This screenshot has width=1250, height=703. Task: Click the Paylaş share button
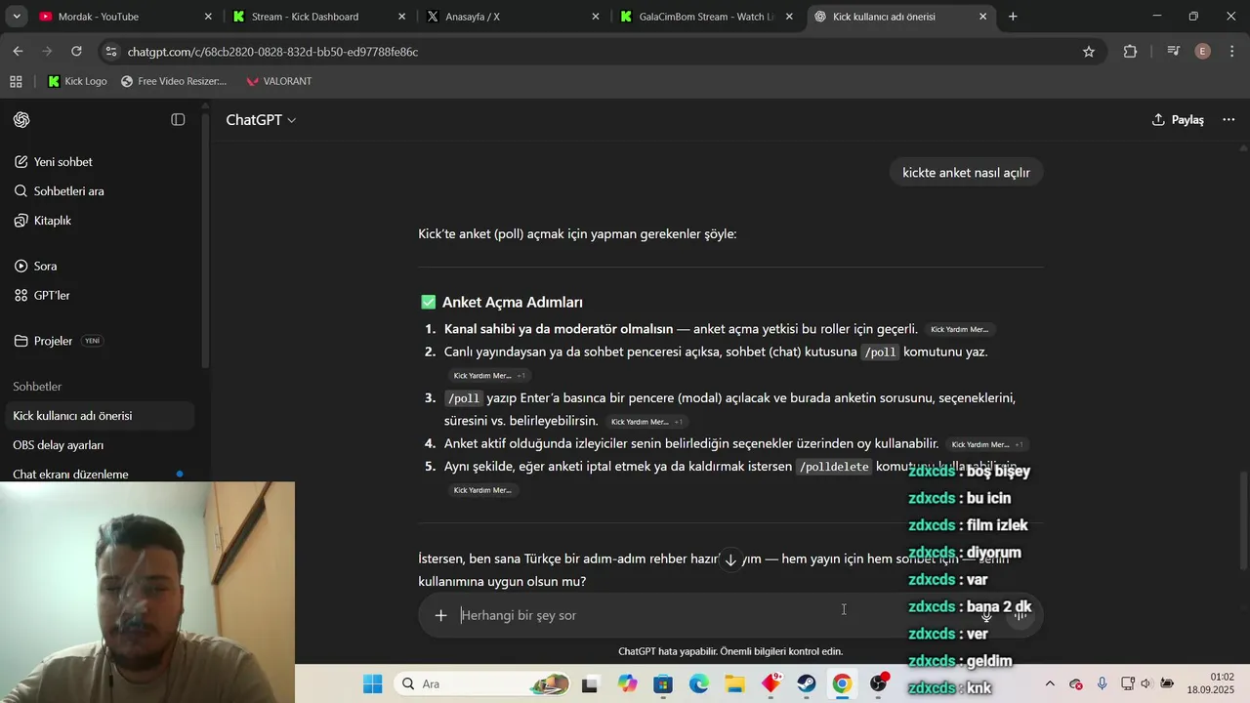[1178, 119]
